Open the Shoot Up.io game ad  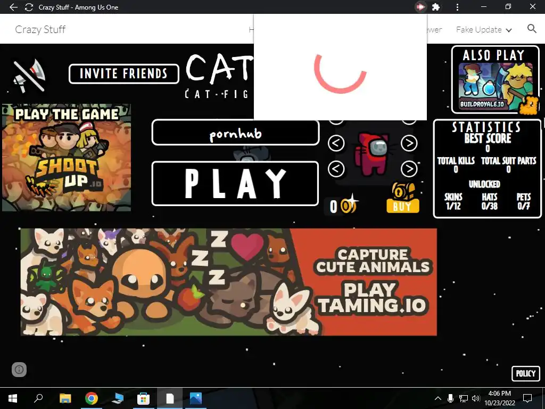67,158
